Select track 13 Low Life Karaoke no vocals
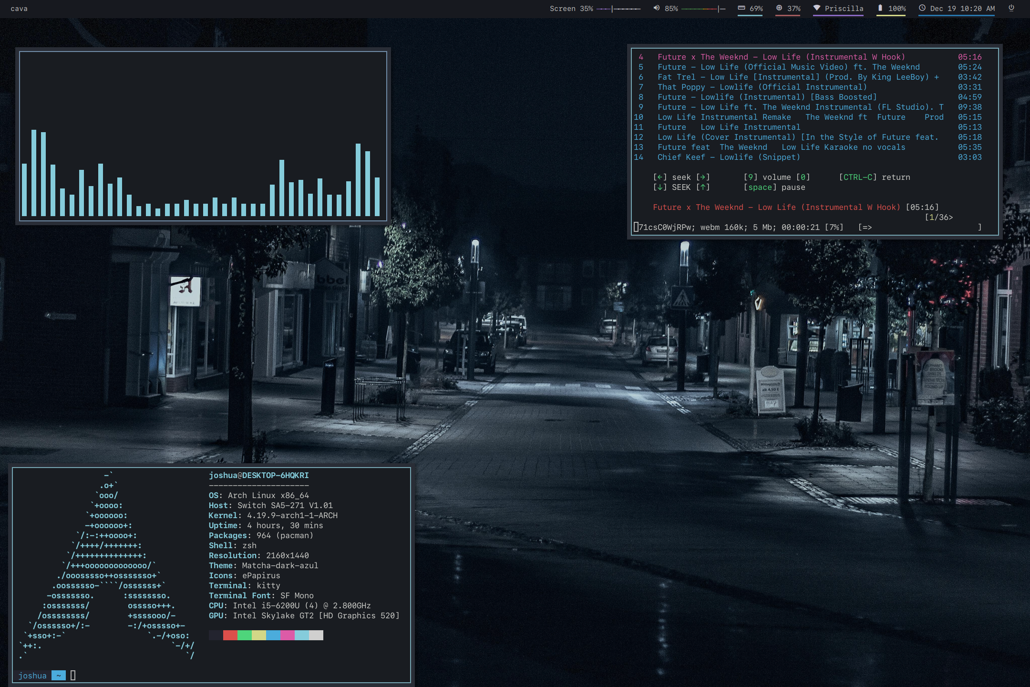 click(808, 147)
